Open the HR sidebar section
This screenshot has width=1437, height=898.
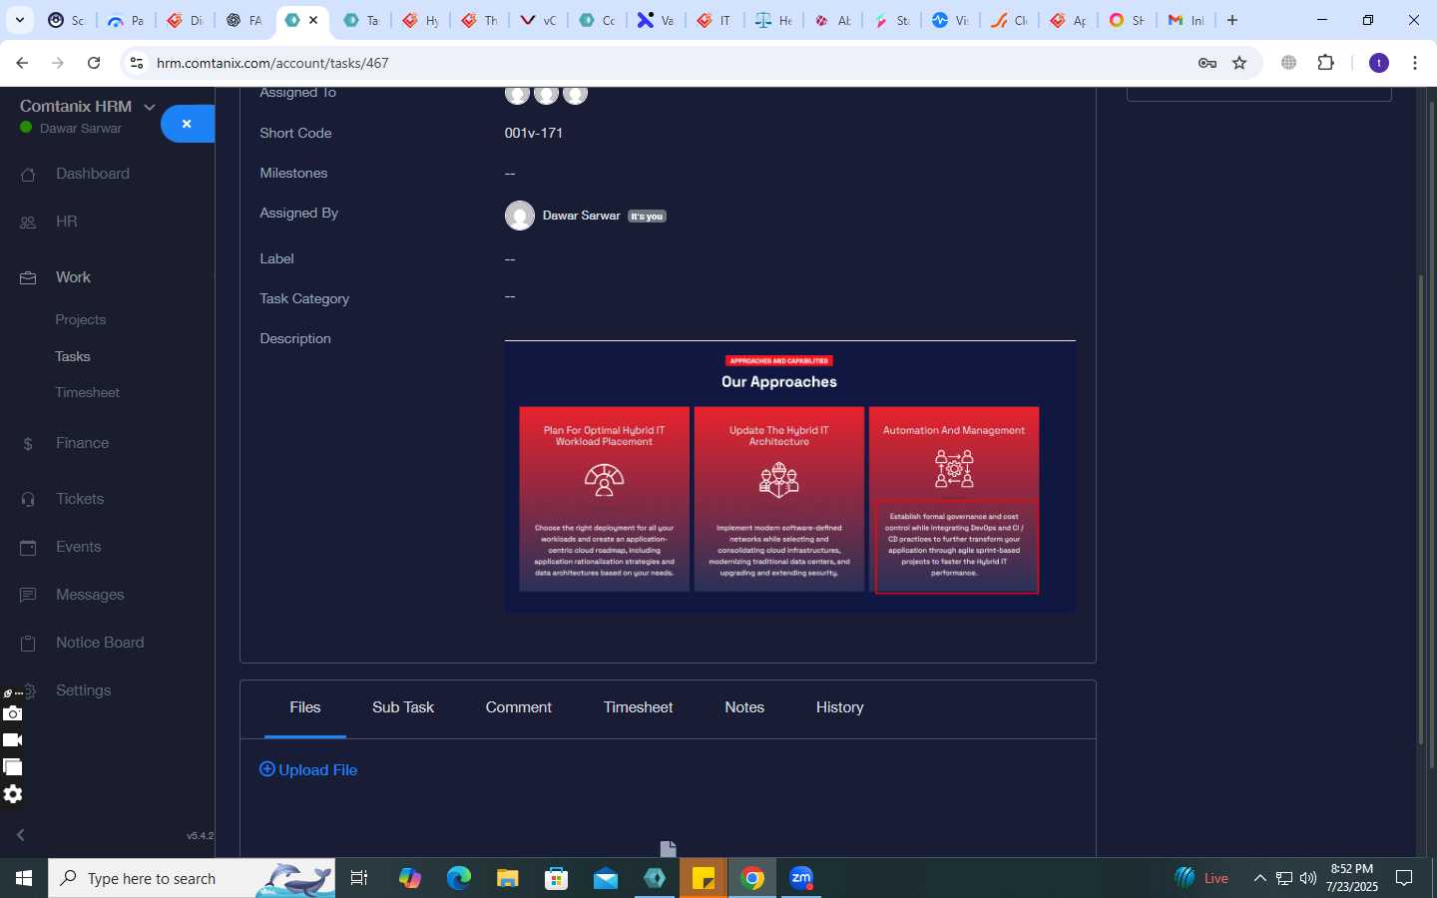(66, 222)
